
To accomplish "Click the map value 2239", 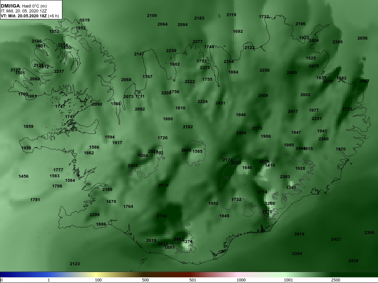I will [171, 51].
